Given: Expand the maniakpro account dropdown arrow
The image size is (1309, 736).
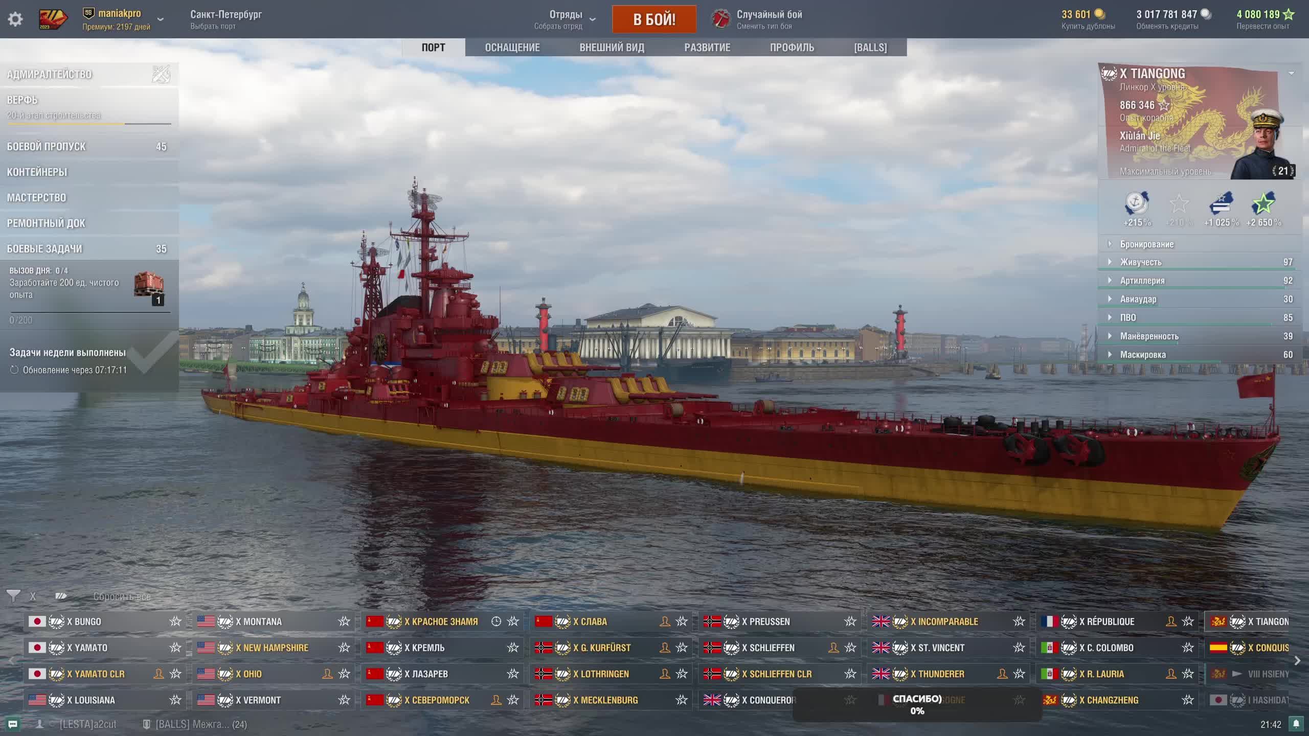Looking at the screenshot, I should coord(160,19).
